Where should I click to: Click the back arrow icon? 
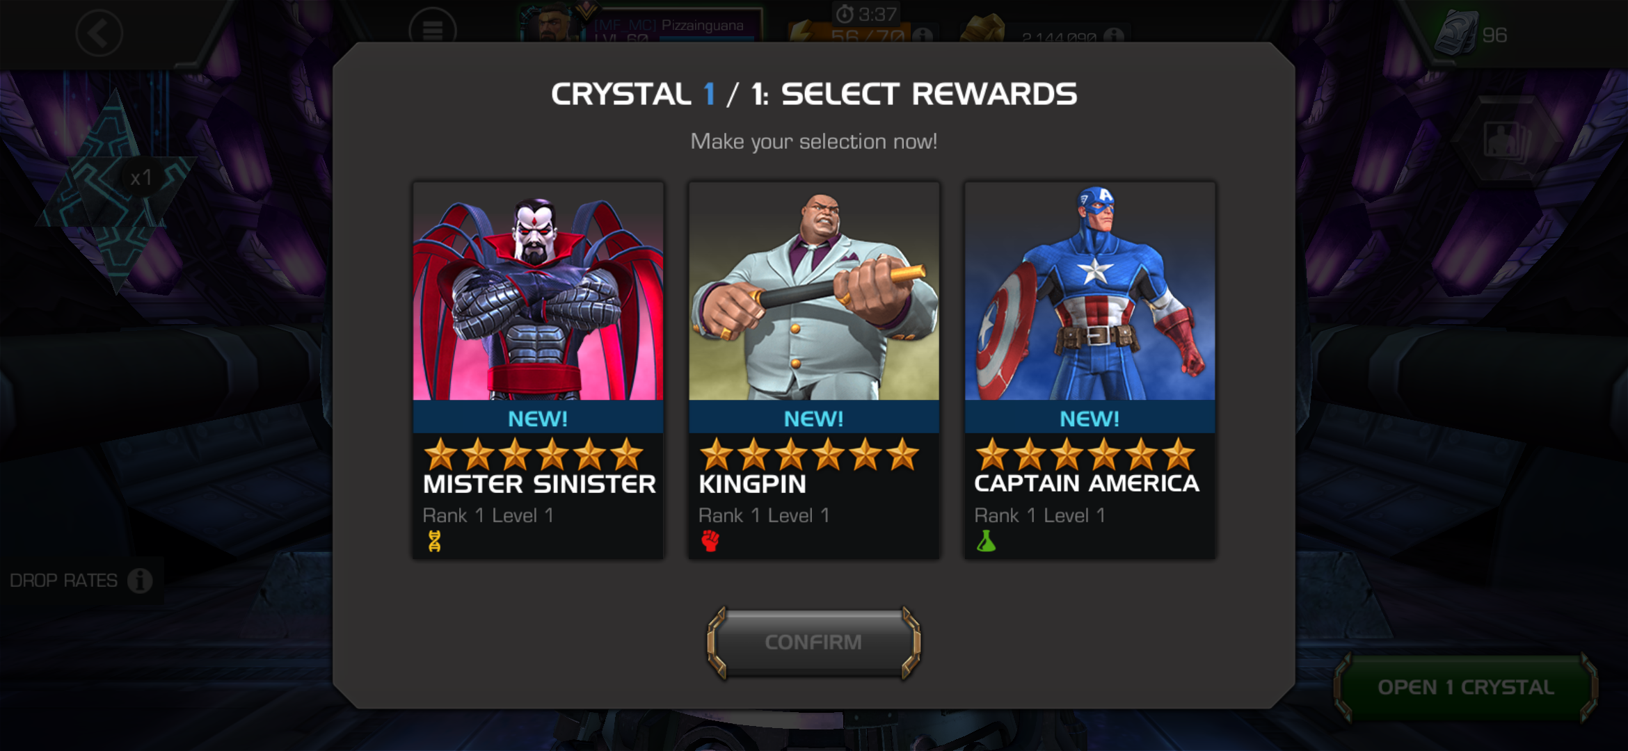click(99, 33)
